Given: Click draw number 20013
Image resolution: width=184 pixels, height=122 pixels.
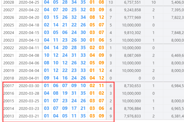Looking at the screenshot, I should (x=9, y=116).
